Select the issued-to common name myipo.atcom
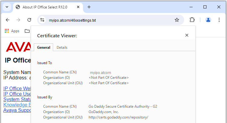The width and height of the screenshot is (227, 123). tap(101, 73)
